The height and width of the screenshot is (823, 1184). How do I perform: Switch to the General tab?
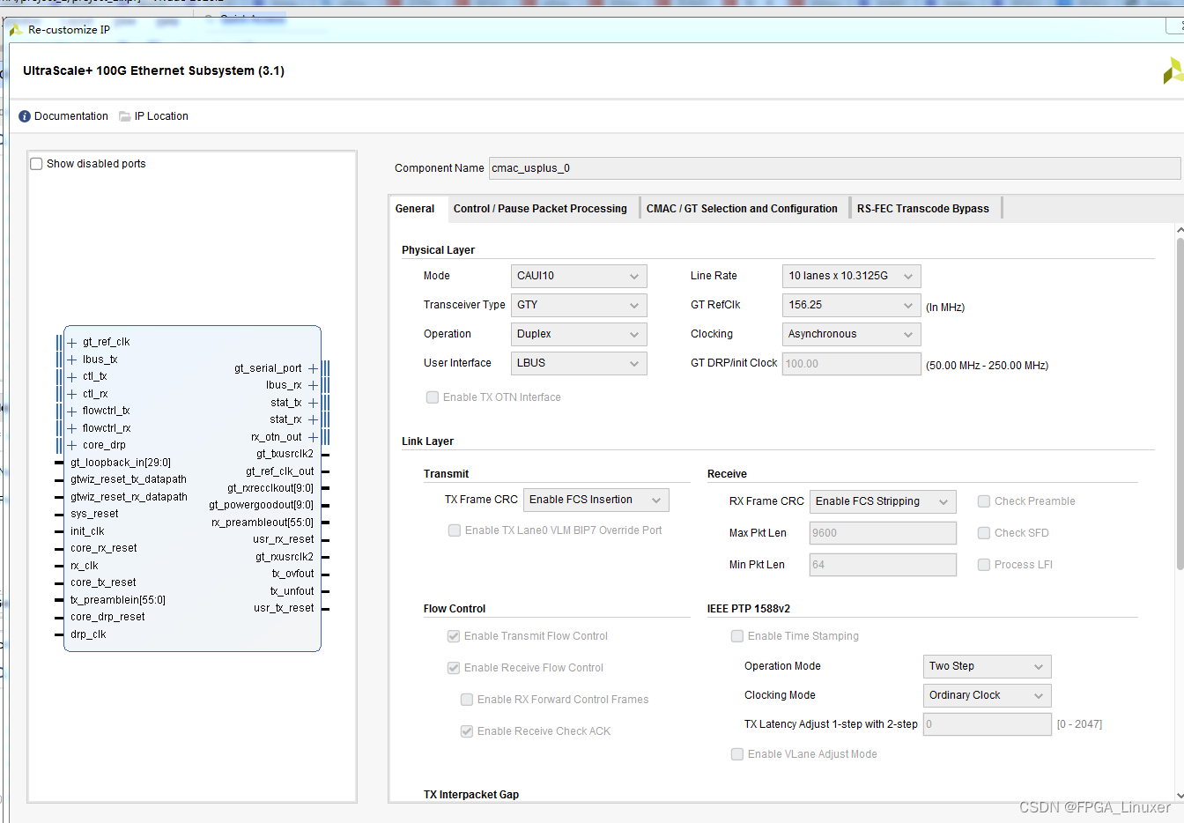tap(415, 209)
